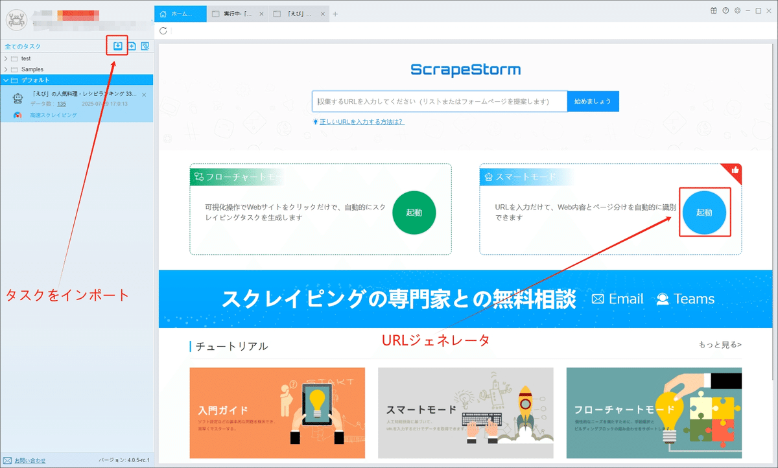Click the envelope icon beside お問い合わせ
Screen dimensions: 778x468
pos(8,460)
